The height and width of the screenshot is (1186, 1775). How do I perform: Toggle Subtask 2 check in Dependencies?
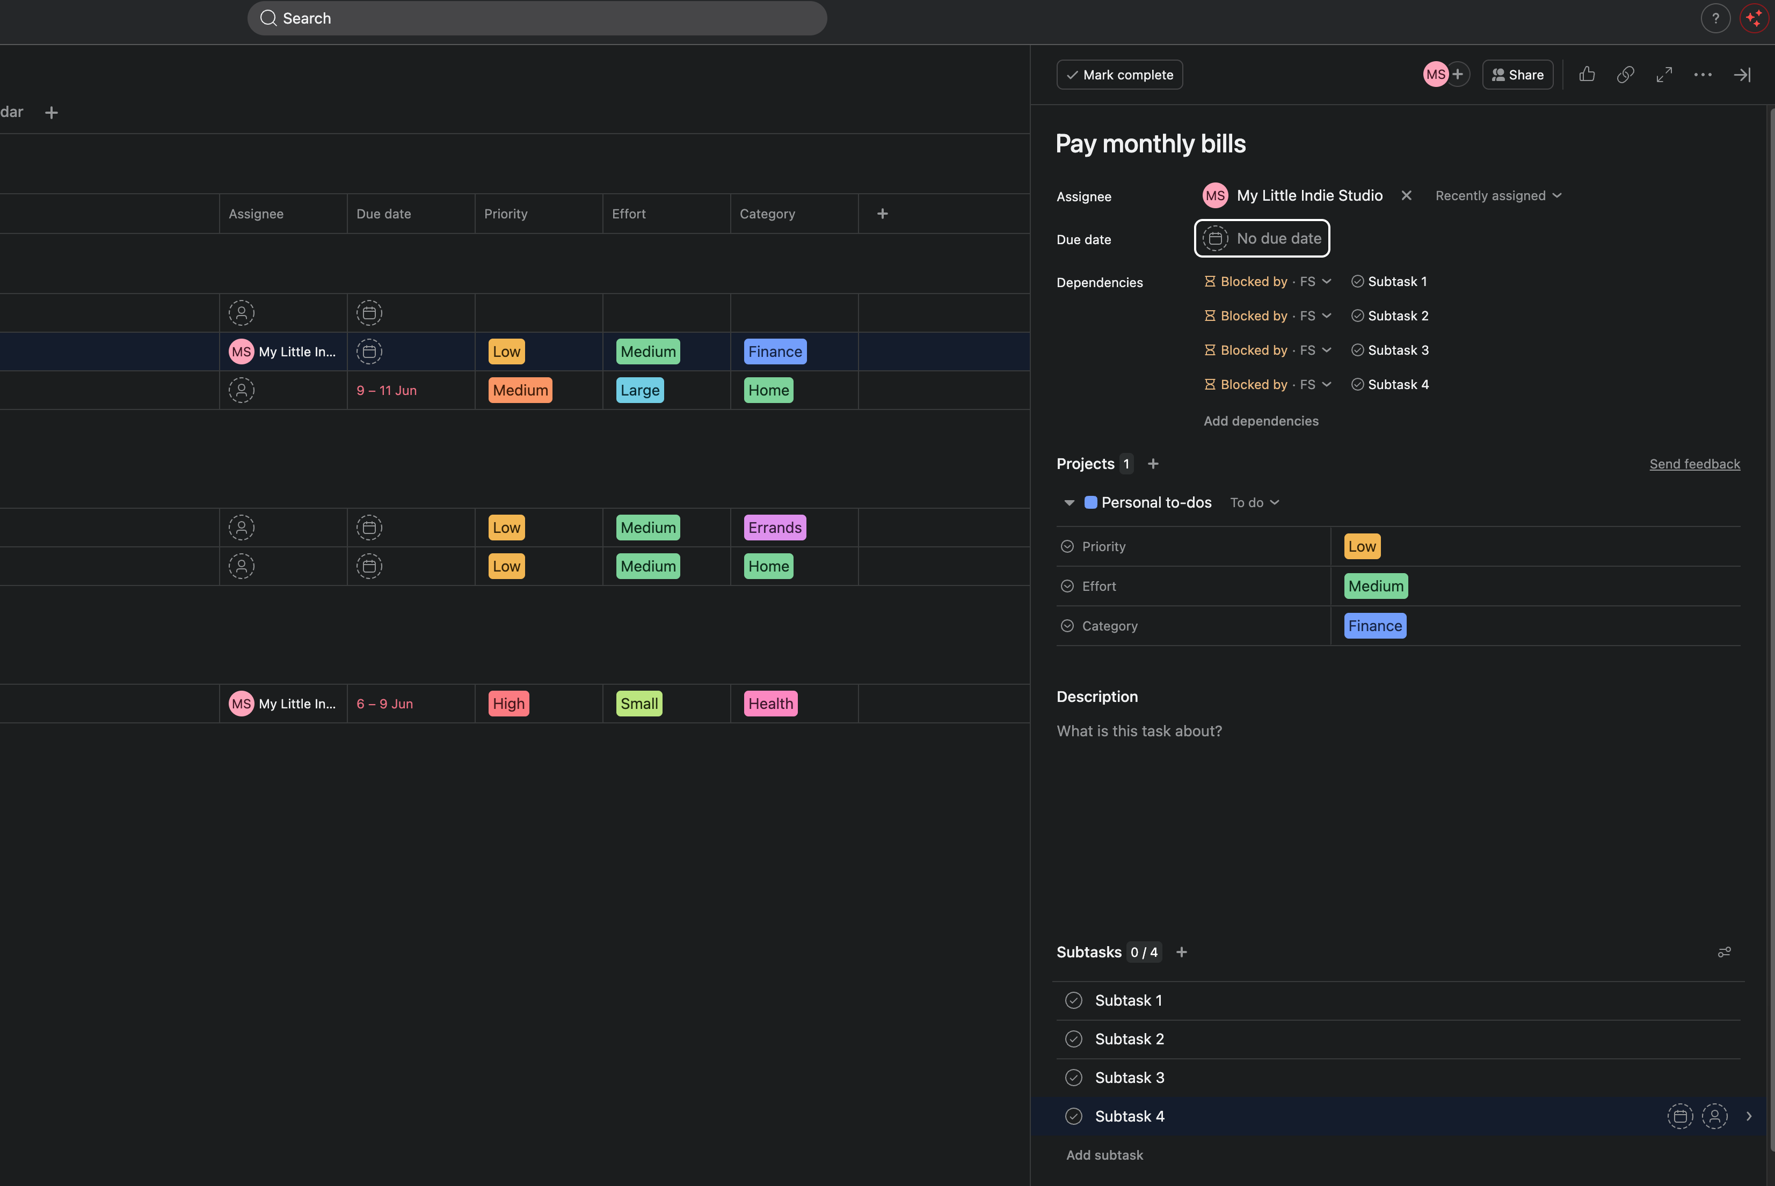(1357, 316)
